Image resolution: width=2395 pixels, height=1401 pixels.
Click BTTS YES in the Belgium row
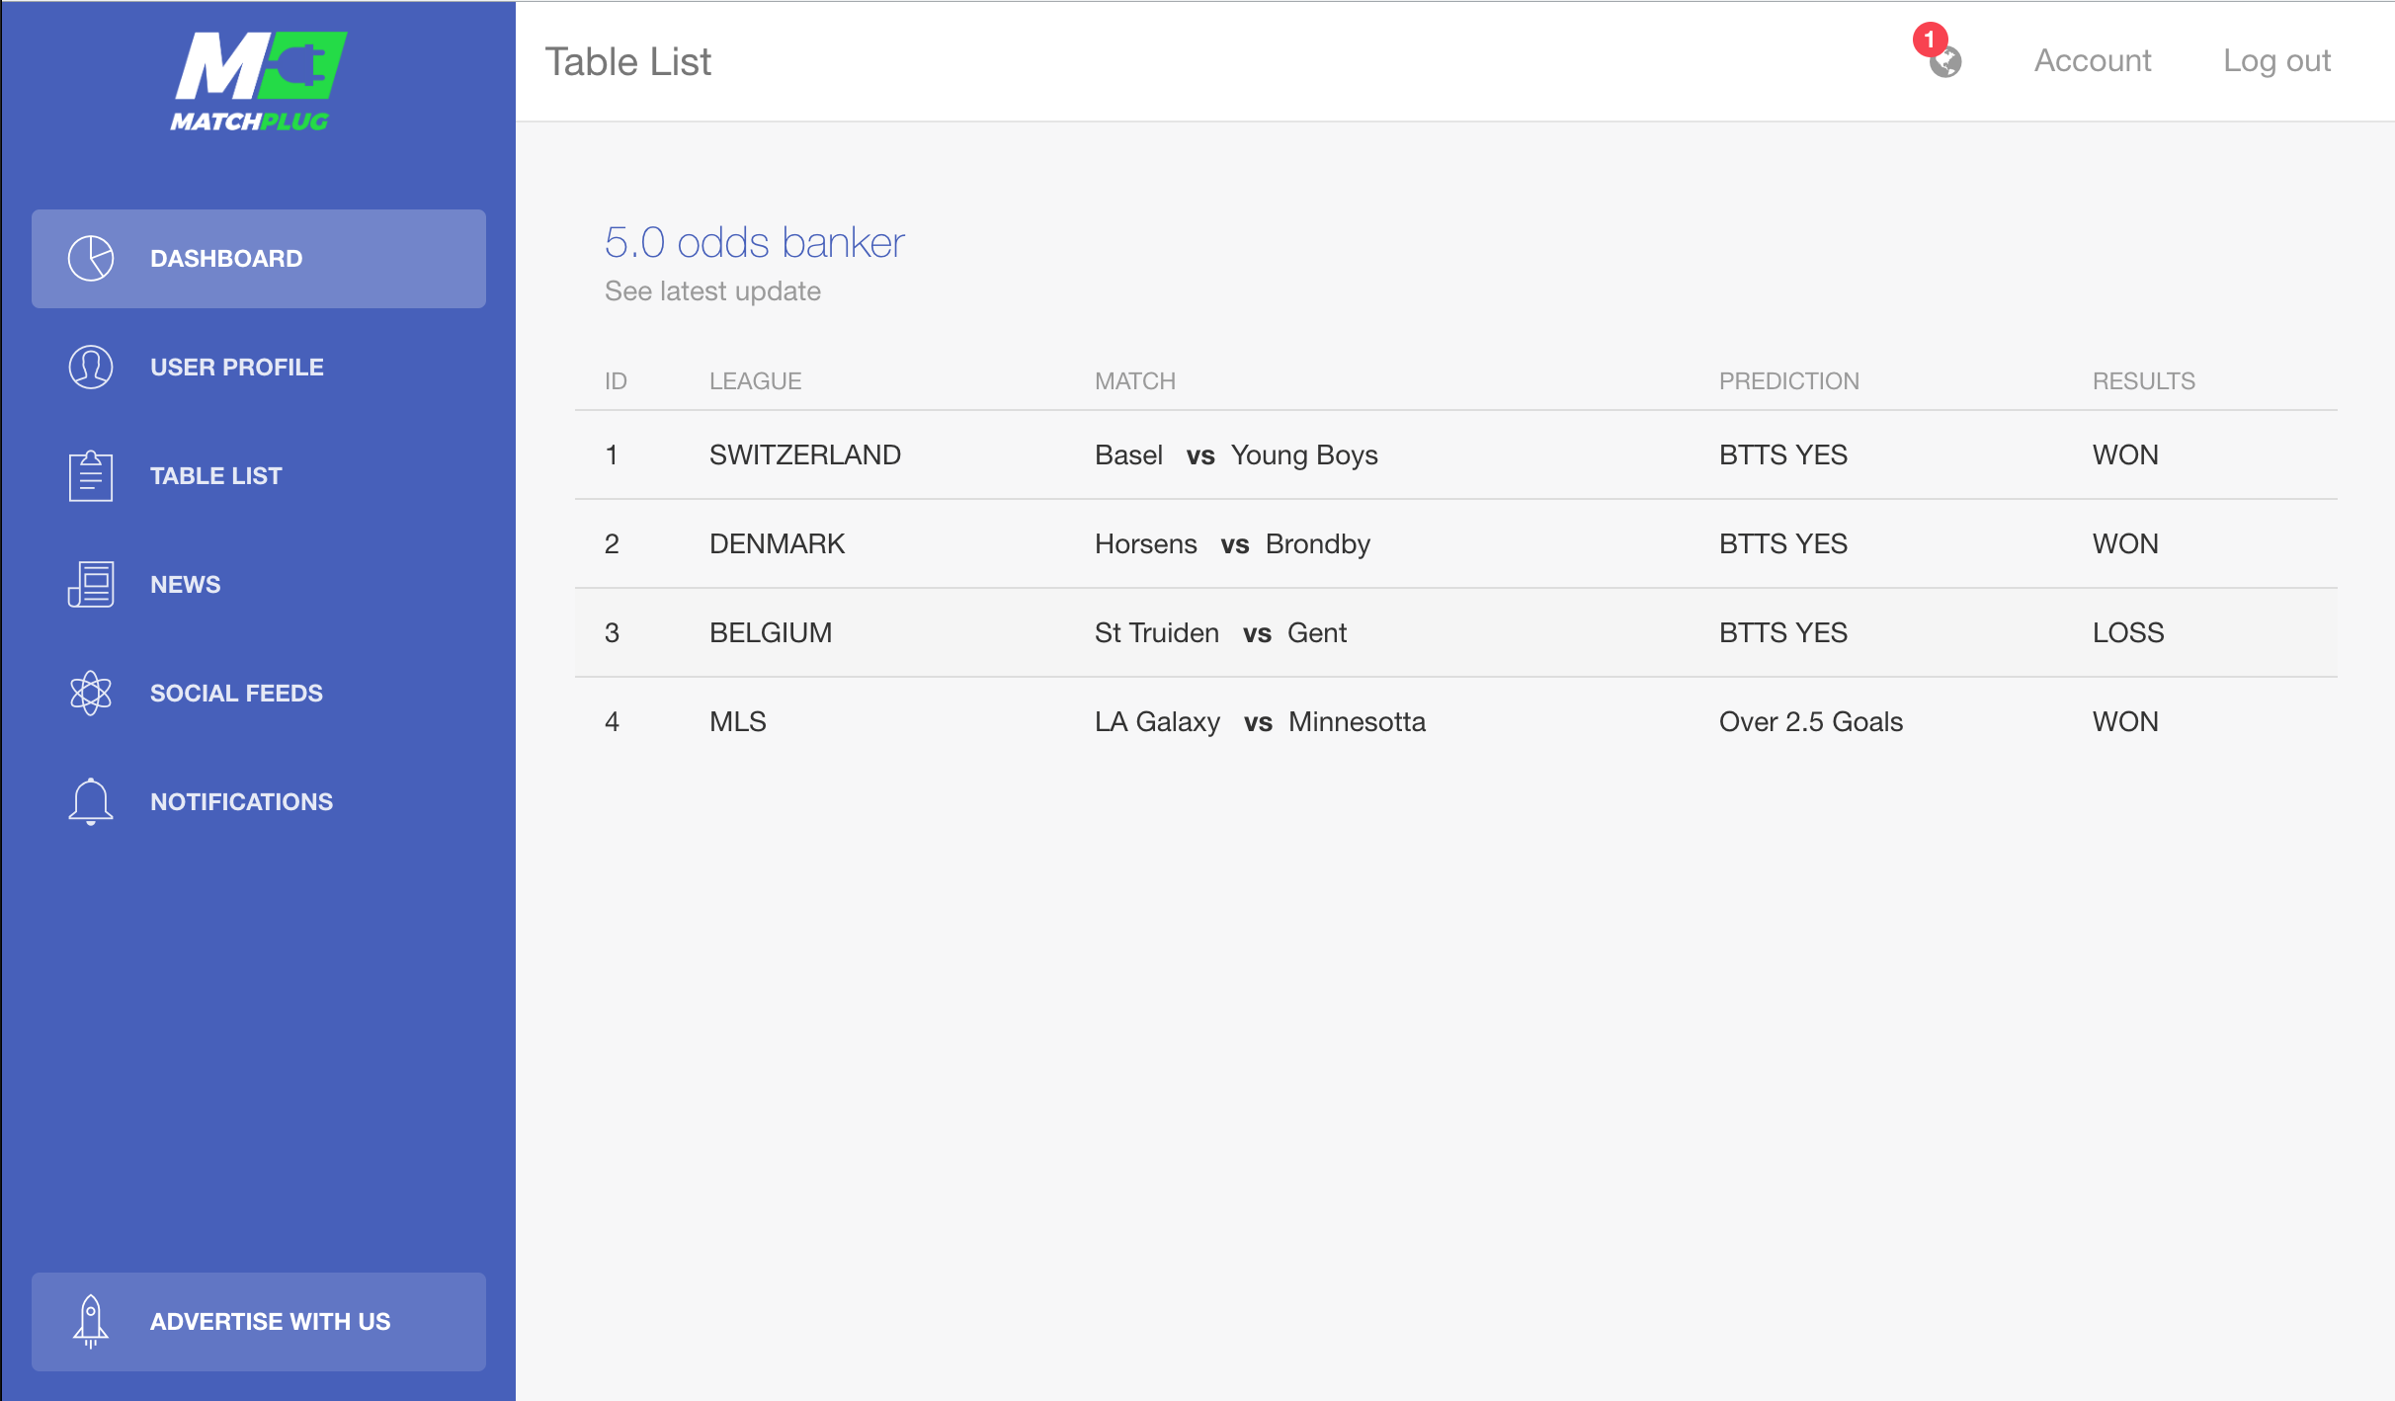coord(1783,632)
